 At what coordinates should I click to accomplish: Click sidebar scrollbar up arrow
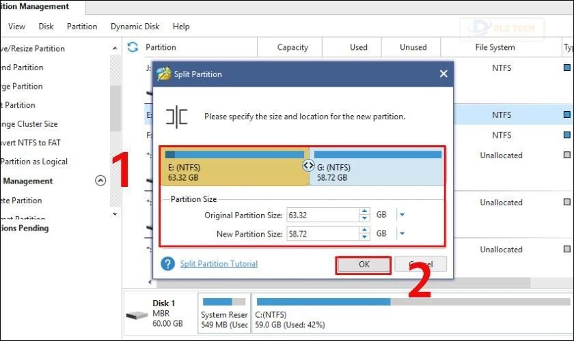(115, 48)
